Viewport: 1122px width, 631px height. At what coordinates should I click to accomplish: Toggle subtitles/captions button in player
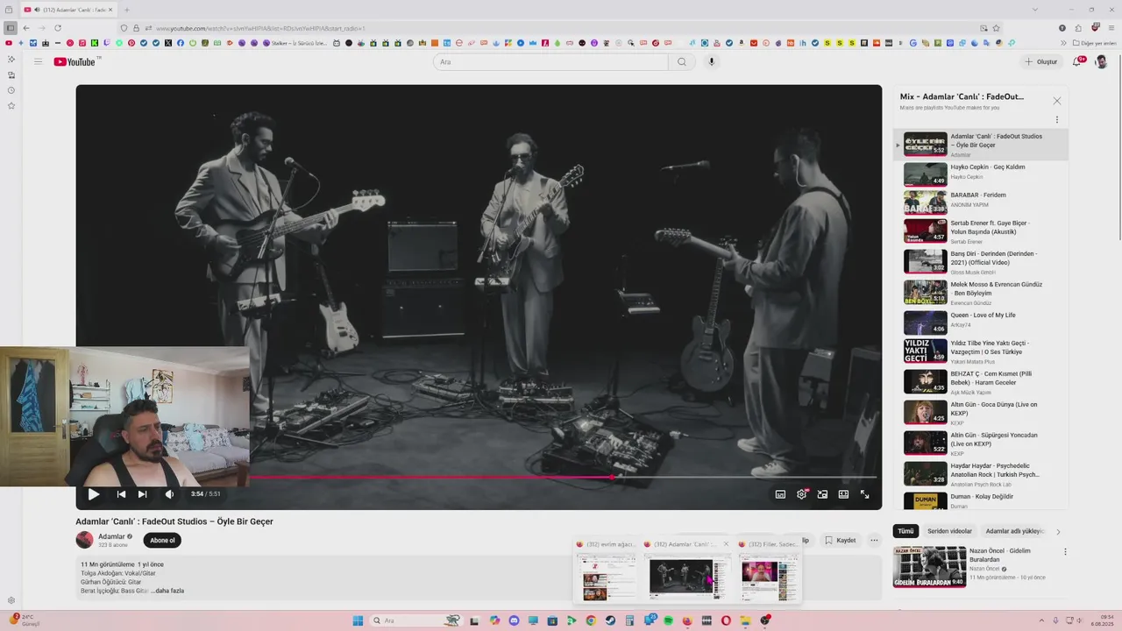[x=780, y=494]
